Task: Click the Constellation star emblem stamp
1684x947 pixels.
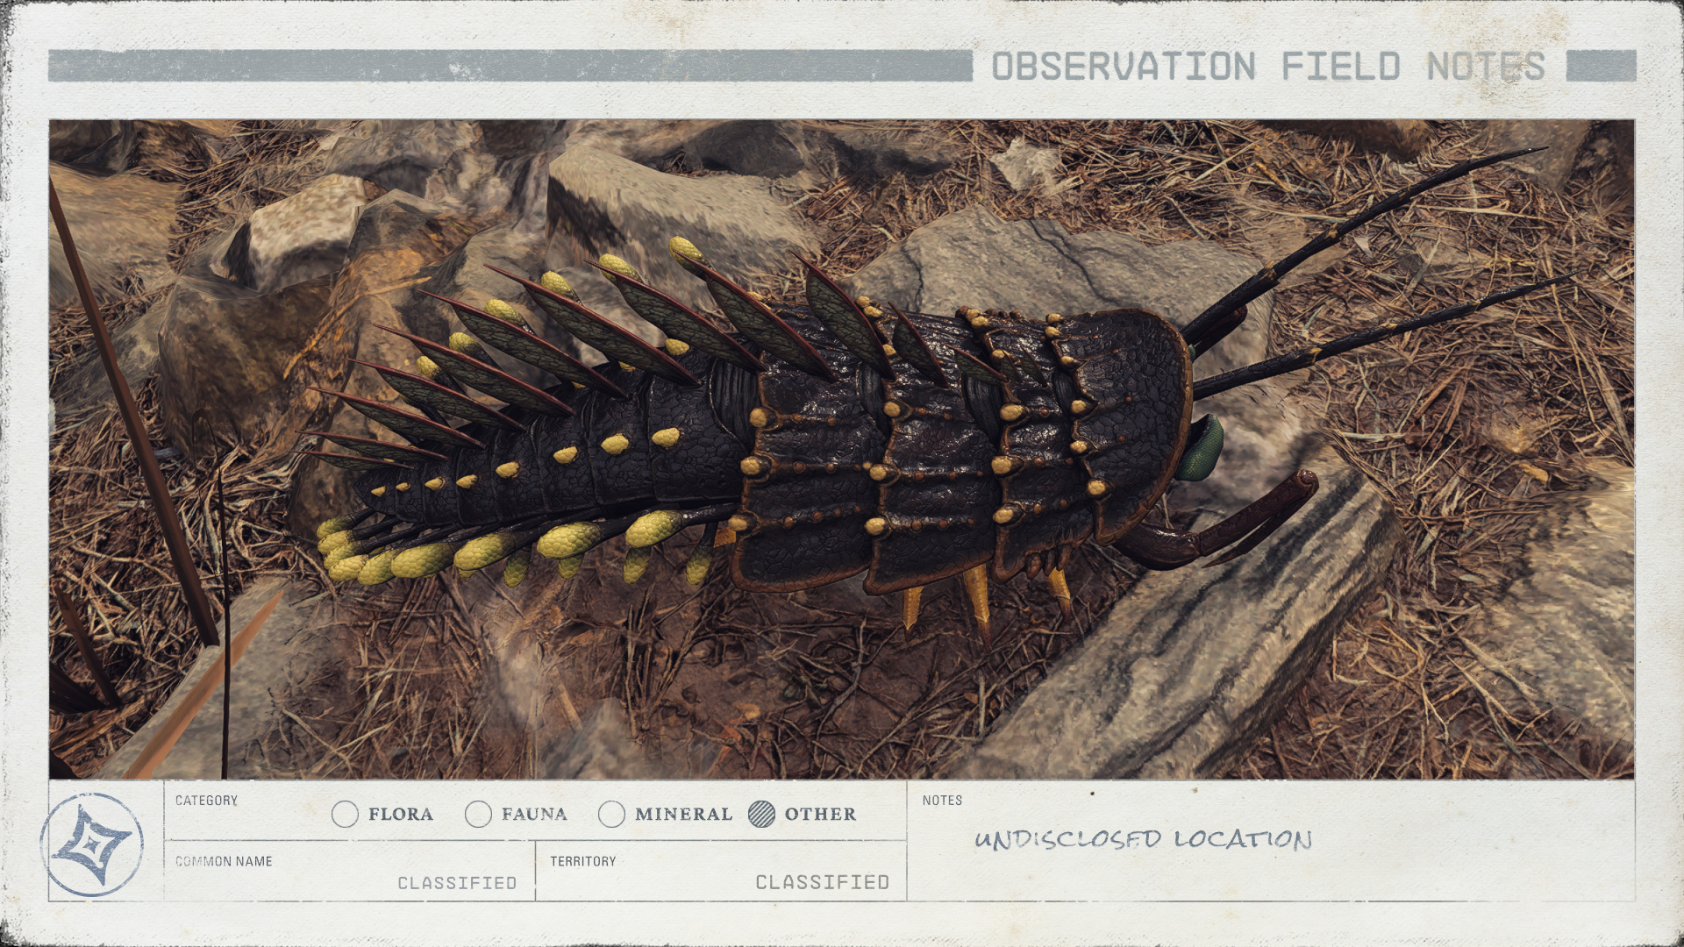Action: [92, 844]
